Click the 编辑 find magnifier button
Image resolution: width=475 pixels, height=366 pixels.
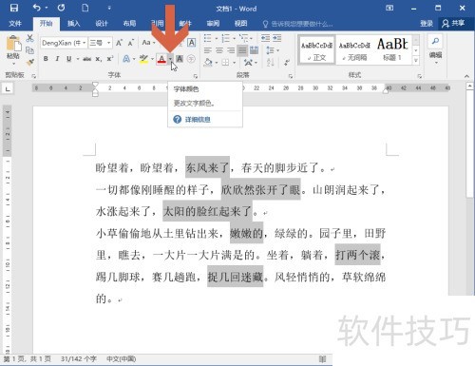[435, 48]
